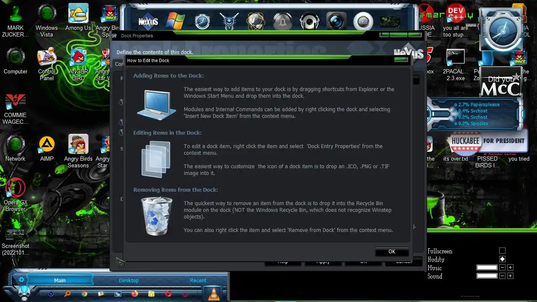
Task: Click the 'Did you McC' widget image
Action: coord(500,82)
